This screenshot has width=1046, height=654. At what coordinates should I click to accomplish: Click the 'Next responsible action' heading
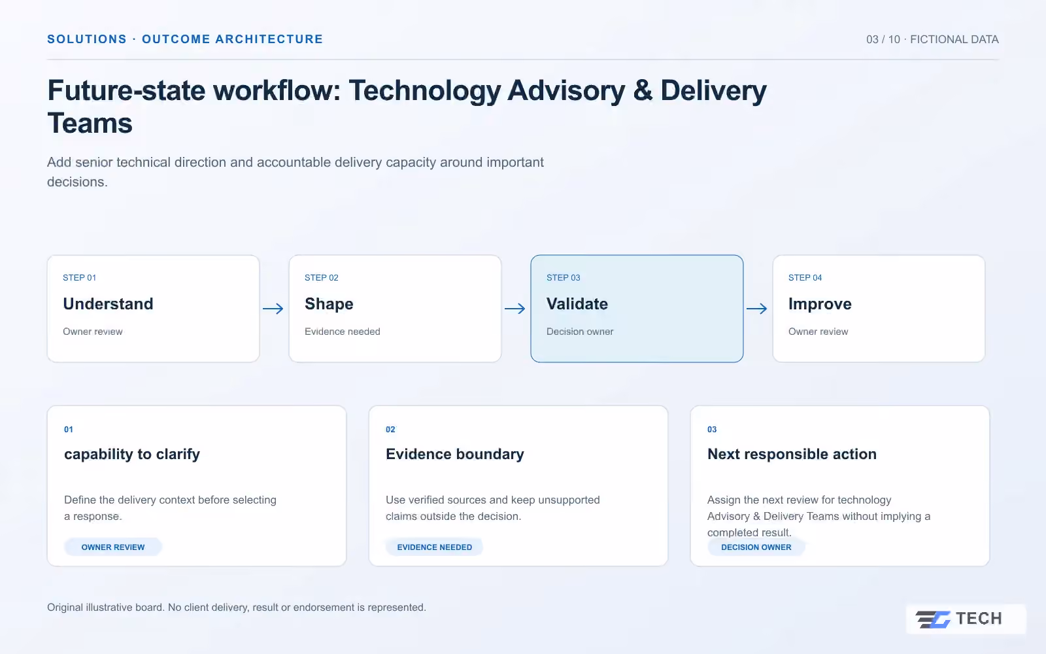point(792,455)
